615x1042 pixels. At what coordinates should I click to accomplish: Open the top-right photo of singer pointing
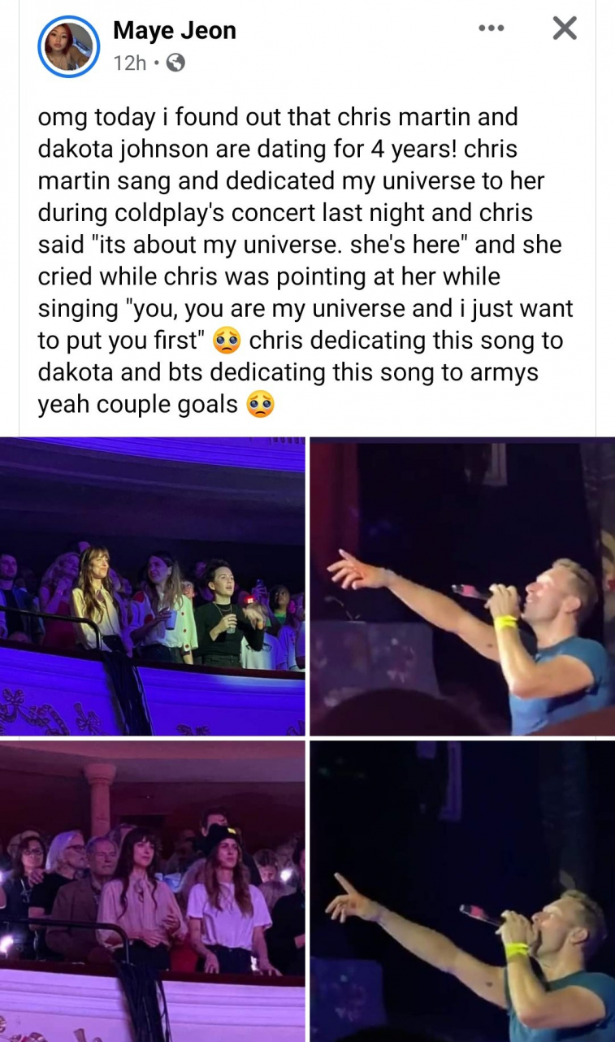click(x=462, y=586)
